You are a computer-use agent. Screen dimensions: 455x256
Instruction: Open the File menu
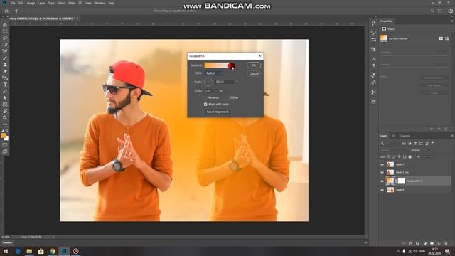13,3
